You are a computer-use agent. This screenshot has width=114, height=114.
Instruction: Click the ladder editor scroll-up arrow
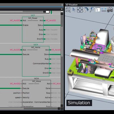[x=62, y=9]
